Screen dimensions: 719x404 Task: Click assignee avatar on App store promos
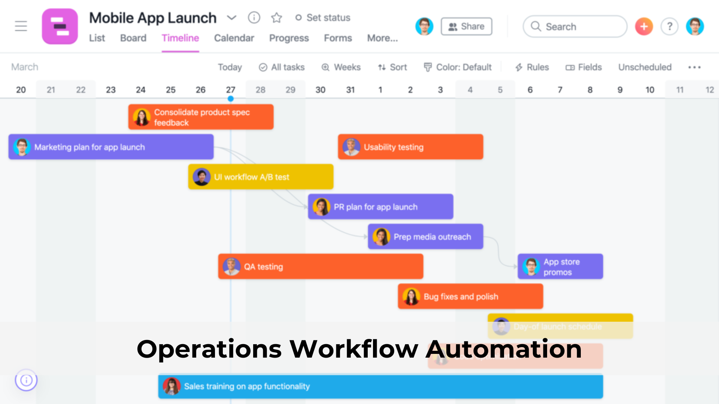point(531,267)
